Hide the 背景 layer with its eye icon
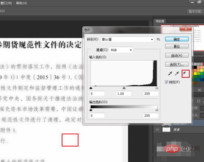The height and width of the screenshot is (162, 204). [157, 129]
